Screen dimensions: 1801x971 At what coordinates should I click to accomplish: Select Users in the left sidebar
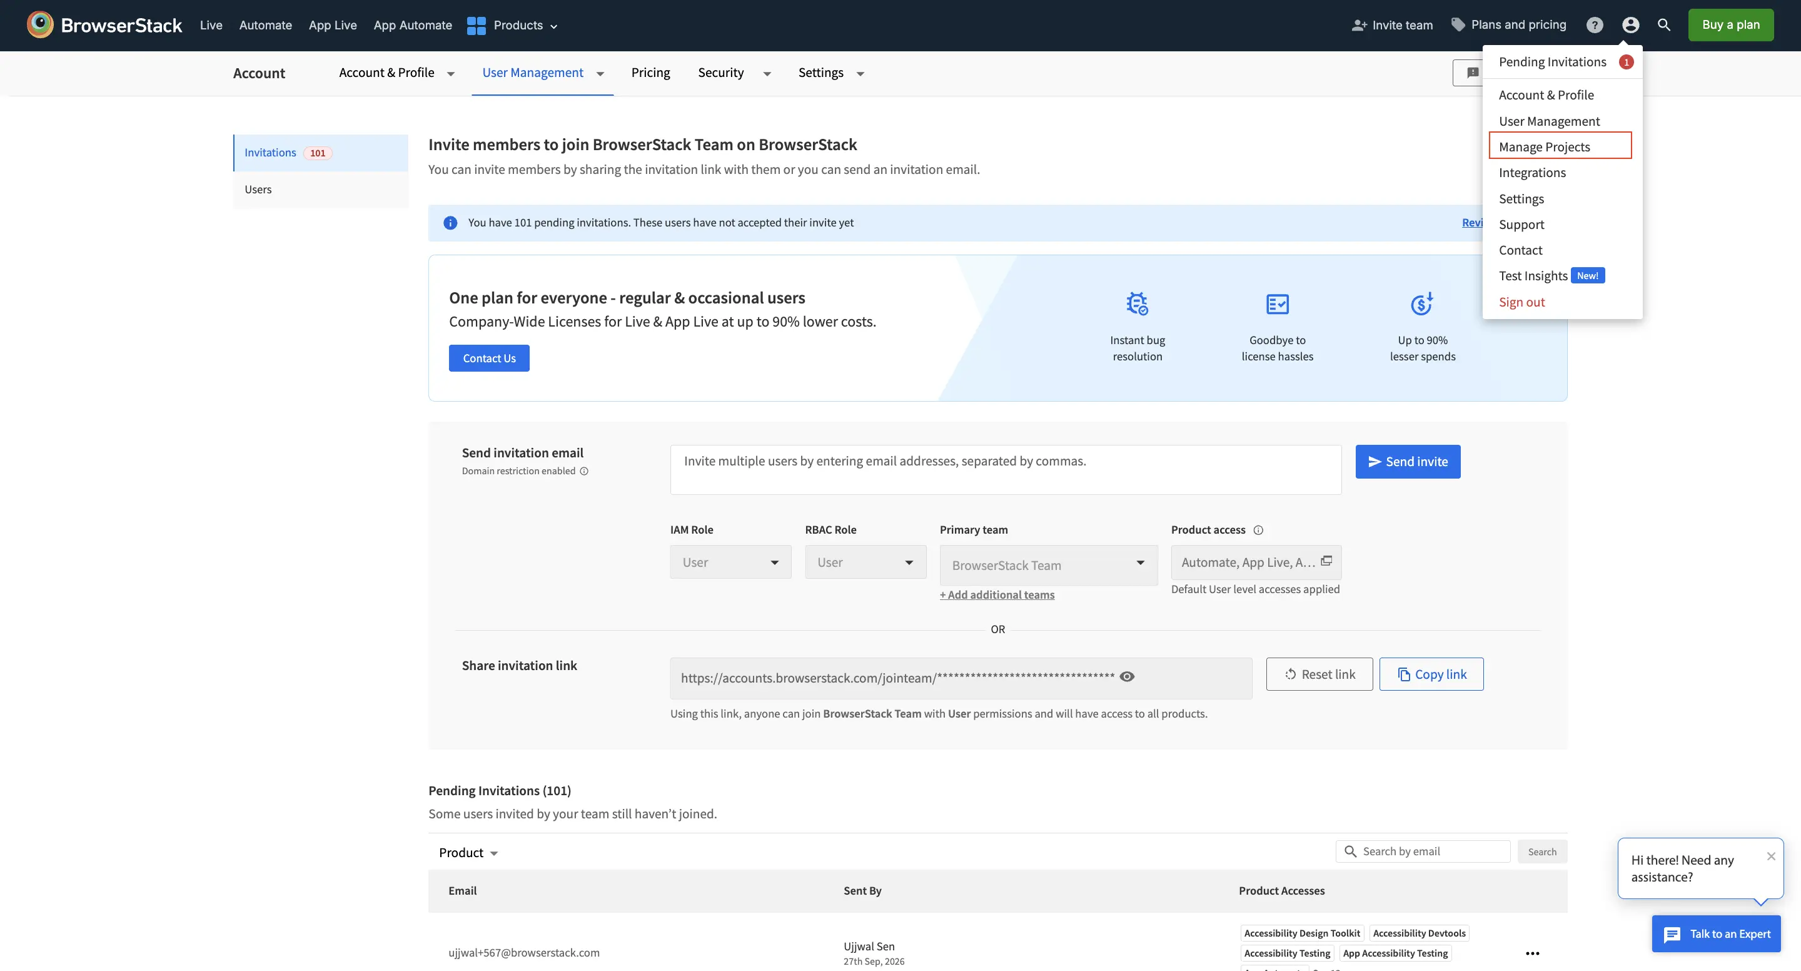(x=320, y=189)
